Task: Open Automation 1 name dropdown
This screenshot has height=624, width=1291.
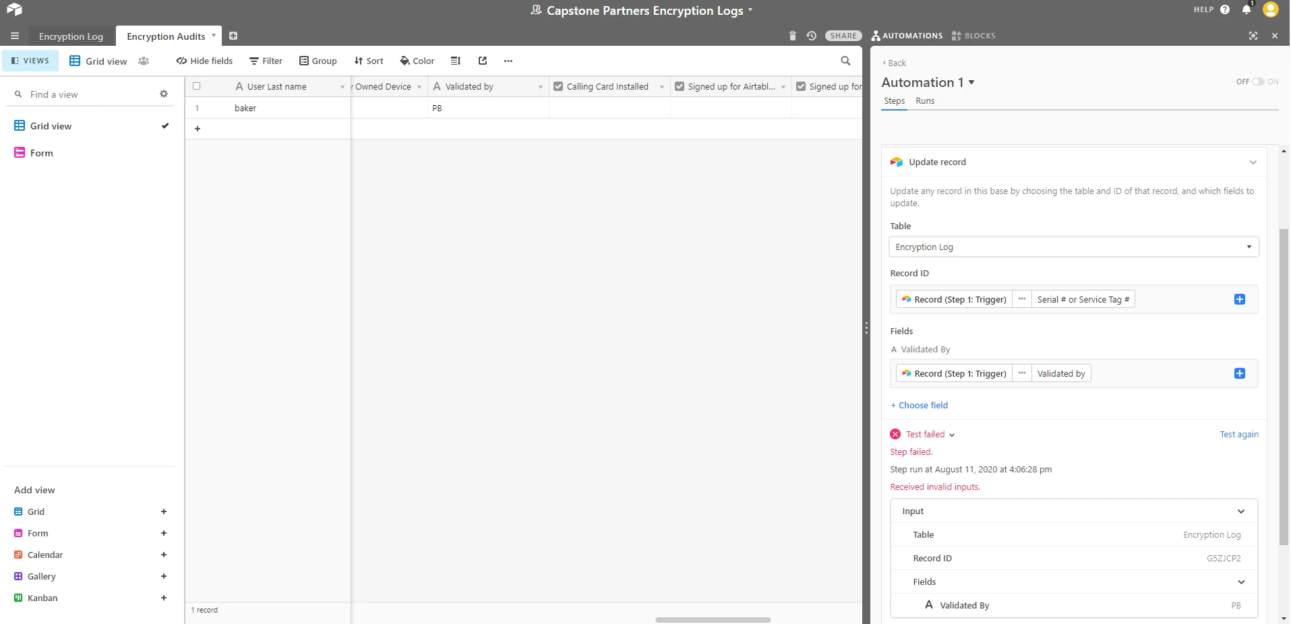Action: click(971, 82)
